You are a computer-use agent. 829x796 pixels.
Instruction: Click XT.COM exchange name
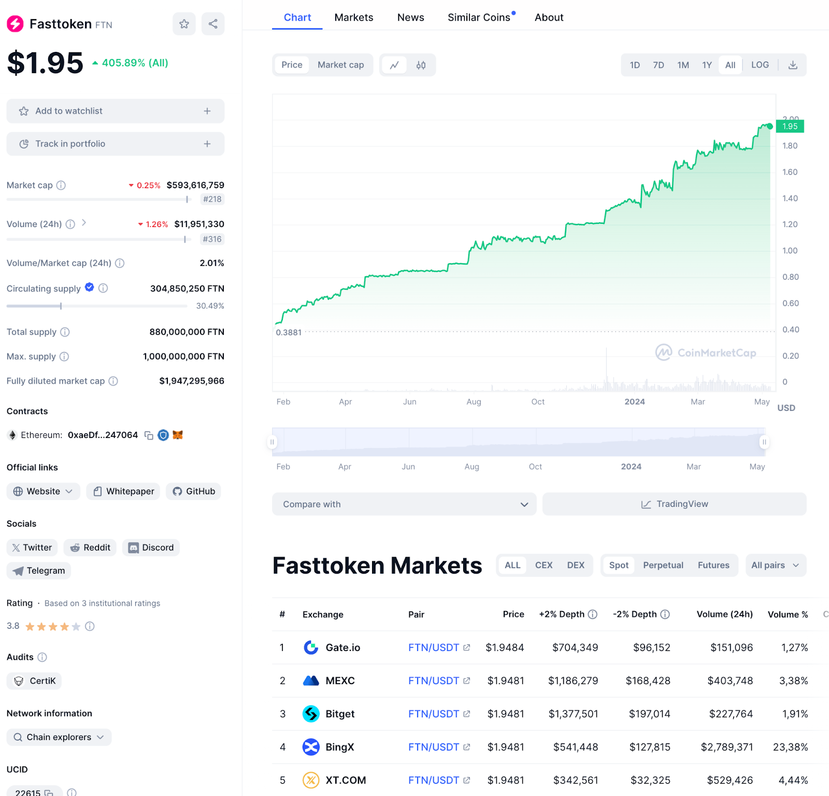pos(346,780)
